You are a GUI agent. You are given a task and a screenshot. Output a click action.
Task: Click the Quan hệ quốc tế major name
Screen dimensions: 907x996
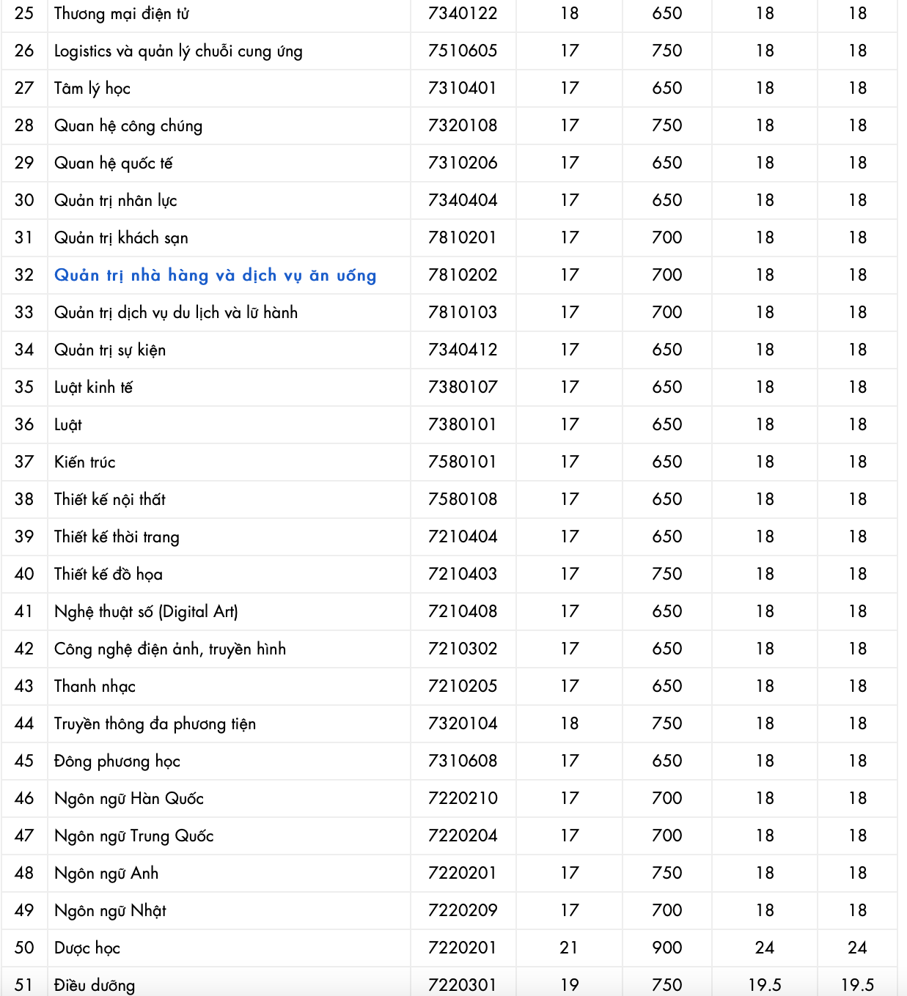[x=114, y=163]
